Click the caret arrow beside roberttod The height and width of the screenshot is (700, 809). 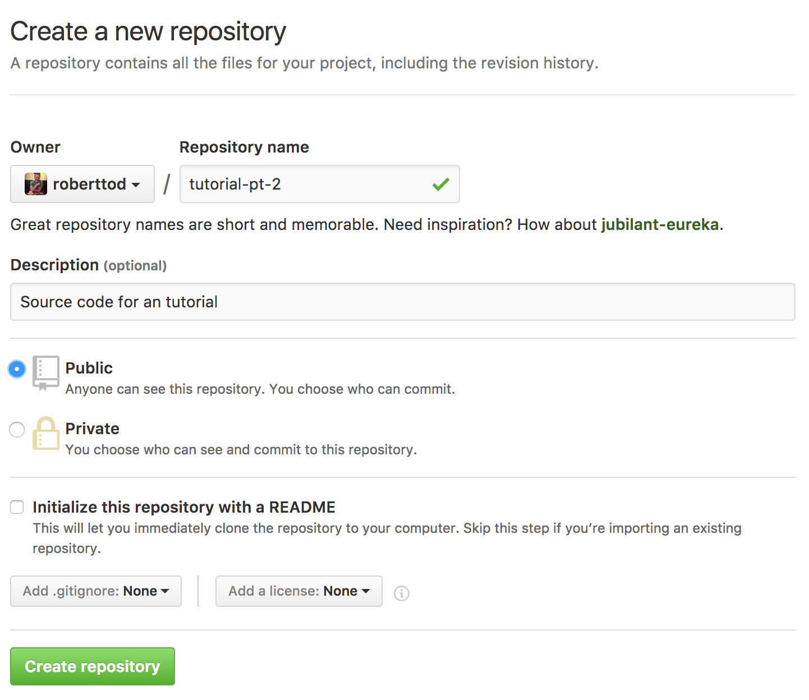[136, 185]
